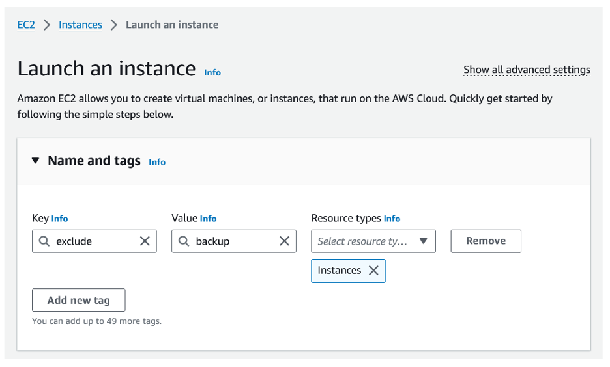Click the search icon in Key field

[44, 241]
